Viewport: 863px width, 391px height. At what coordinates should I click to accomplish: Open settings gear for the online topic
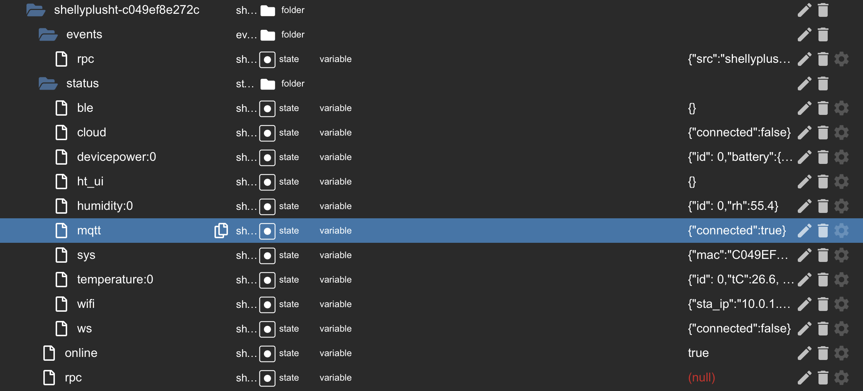pyautogui.click(x=842, y=353)
